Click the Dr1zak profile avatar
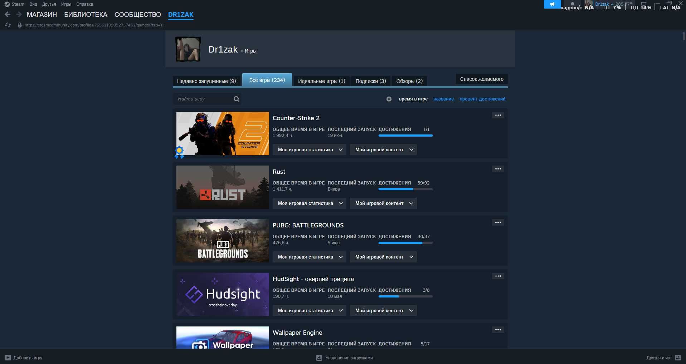 coord(188,49)
